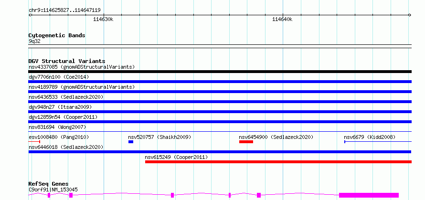Click the RefSeq Genes track heading
This screenshot has height=200, width=425.
pyautogui.click(x=48, y=184)
